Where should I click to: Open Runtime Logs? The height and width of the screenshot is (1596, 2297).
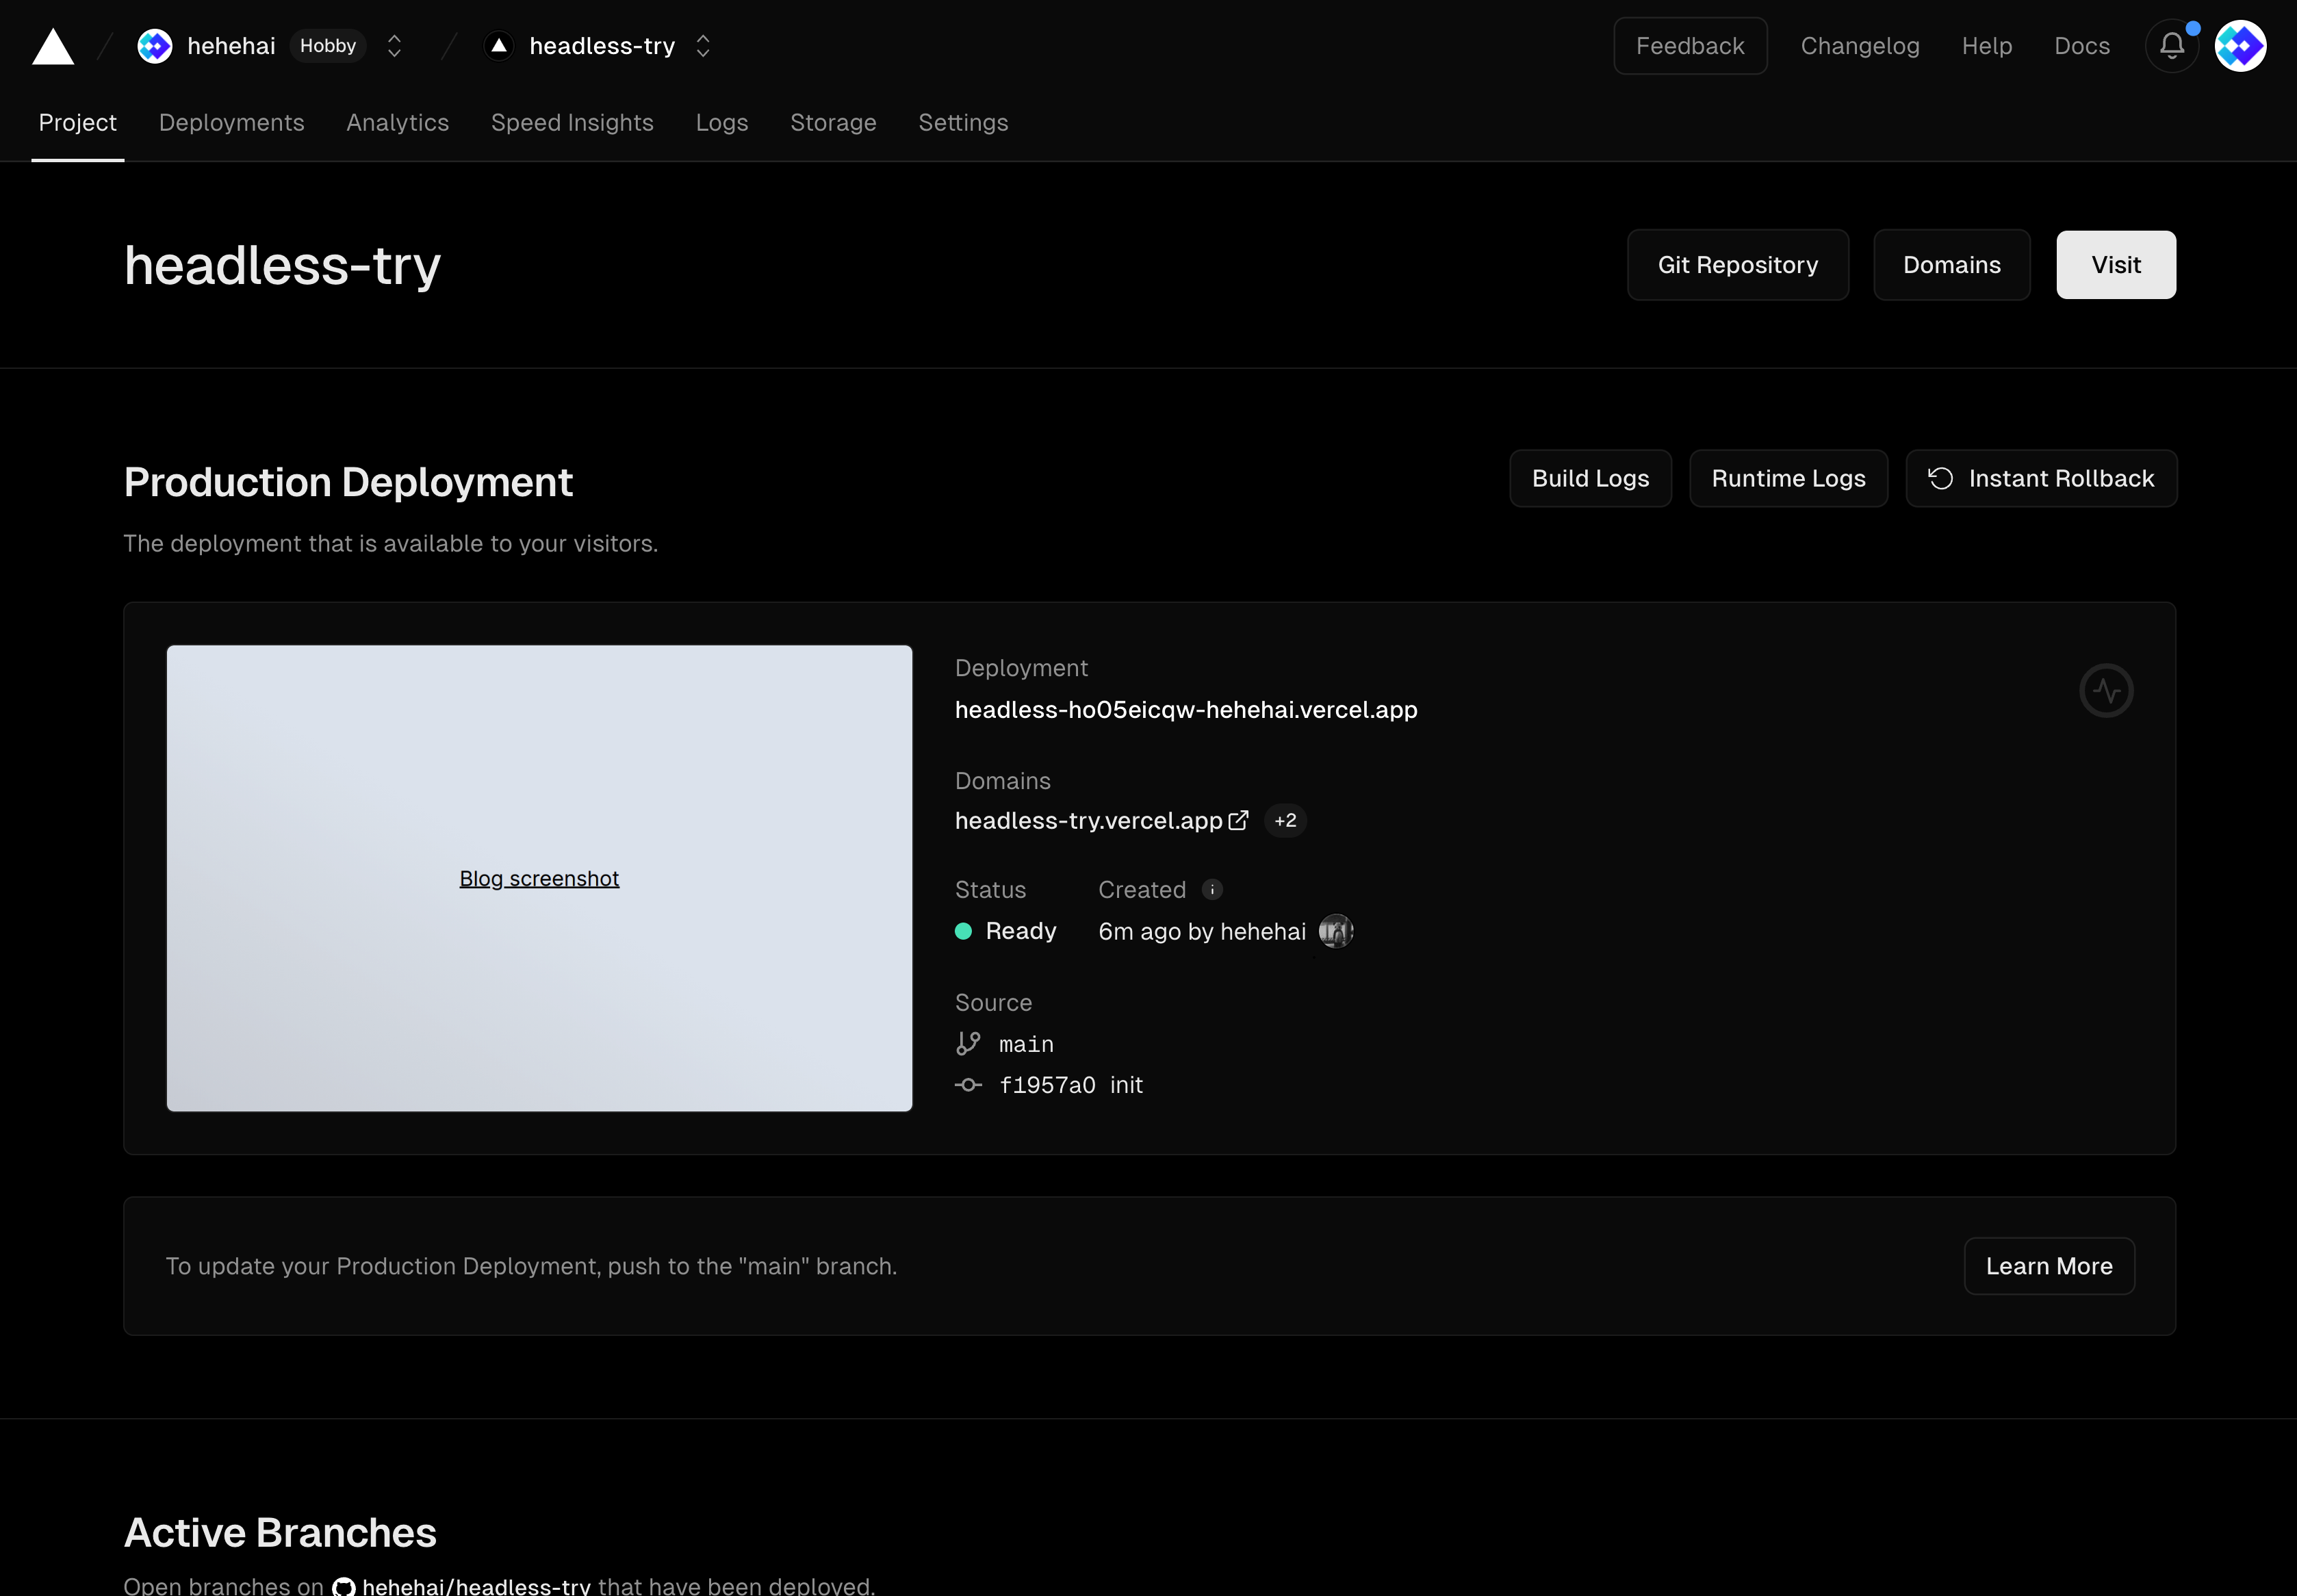(x=1789, y=479)
